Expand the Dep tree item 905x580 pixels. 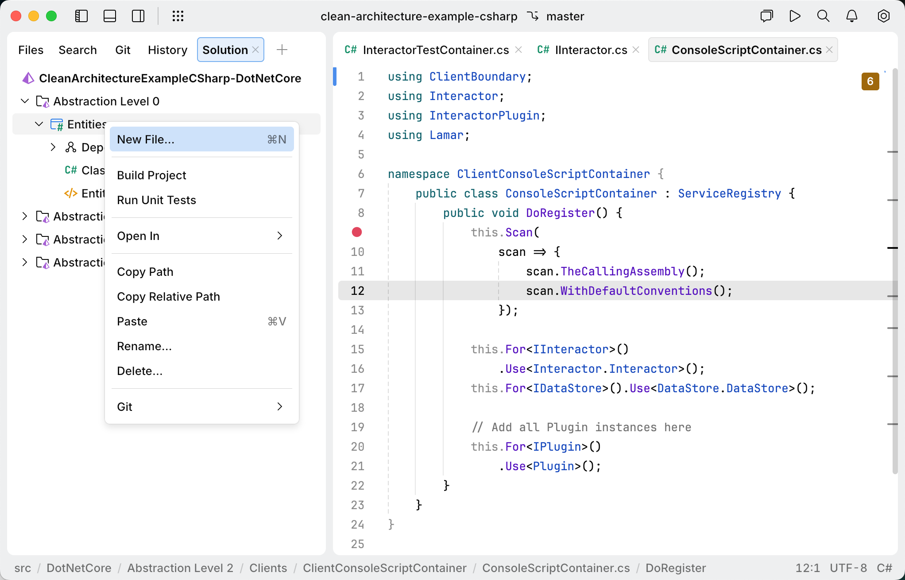[54, 147]
